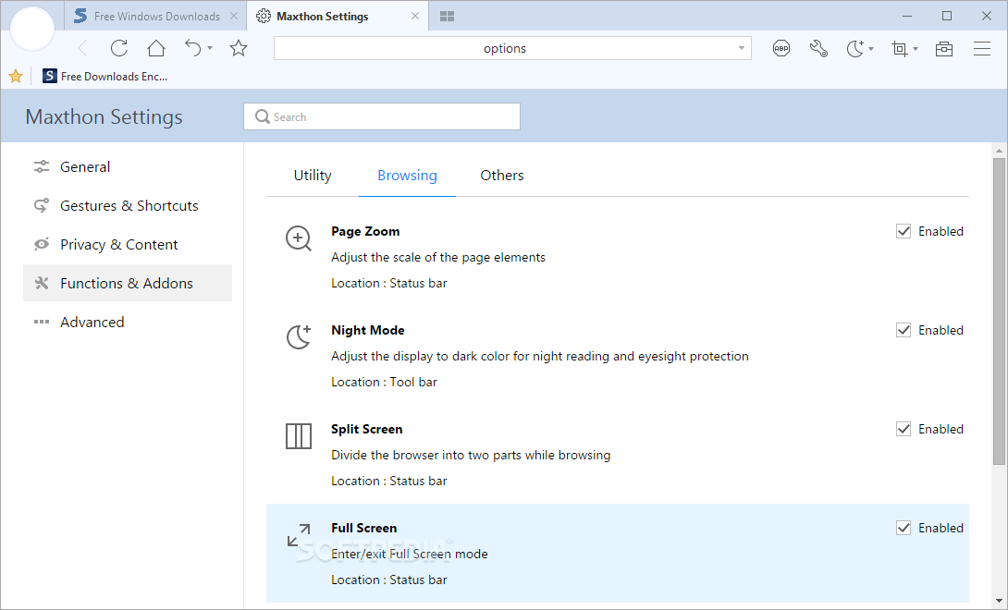The height and width of the screenshot is (610, 1008).
Task: Toggle Night Mode moon icon in toolbar
Action: [x=855, y=48]
